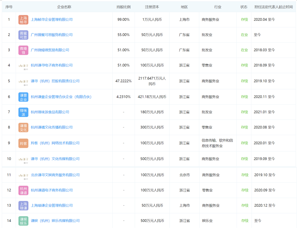Open 谦寻（杭州）控股有限责任公司 link
The height and width of the screenshot is (229, 297).
tap(55, 81)
